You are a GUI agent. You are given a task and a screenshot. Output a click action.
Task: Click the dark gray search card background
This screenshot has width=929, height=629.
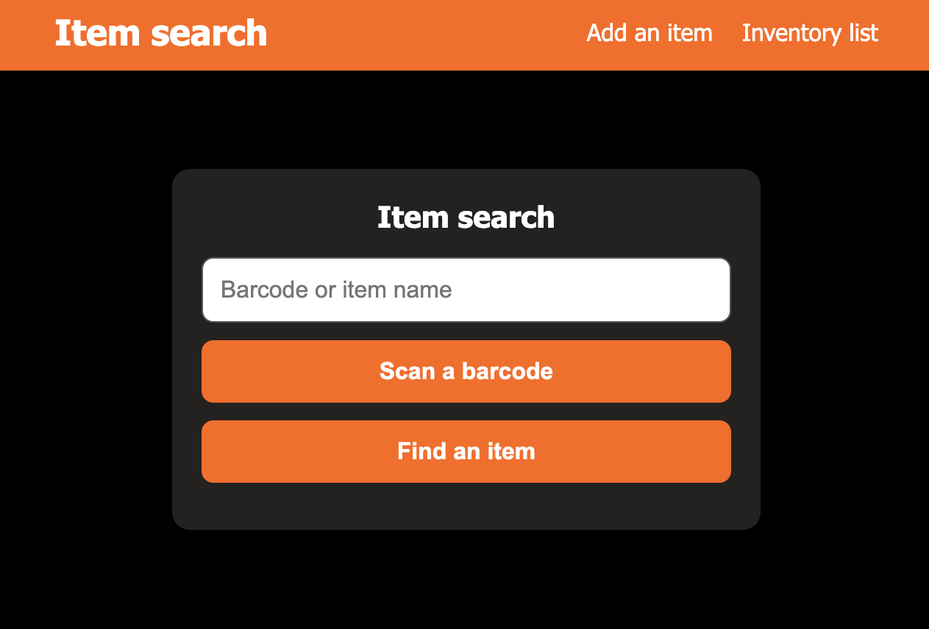tap(466, 507)
